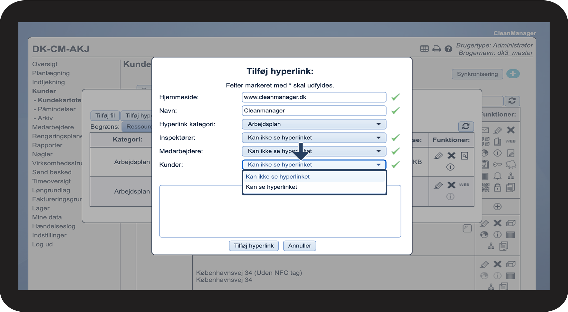Click the key icon in customer functions column

[497, 165]
